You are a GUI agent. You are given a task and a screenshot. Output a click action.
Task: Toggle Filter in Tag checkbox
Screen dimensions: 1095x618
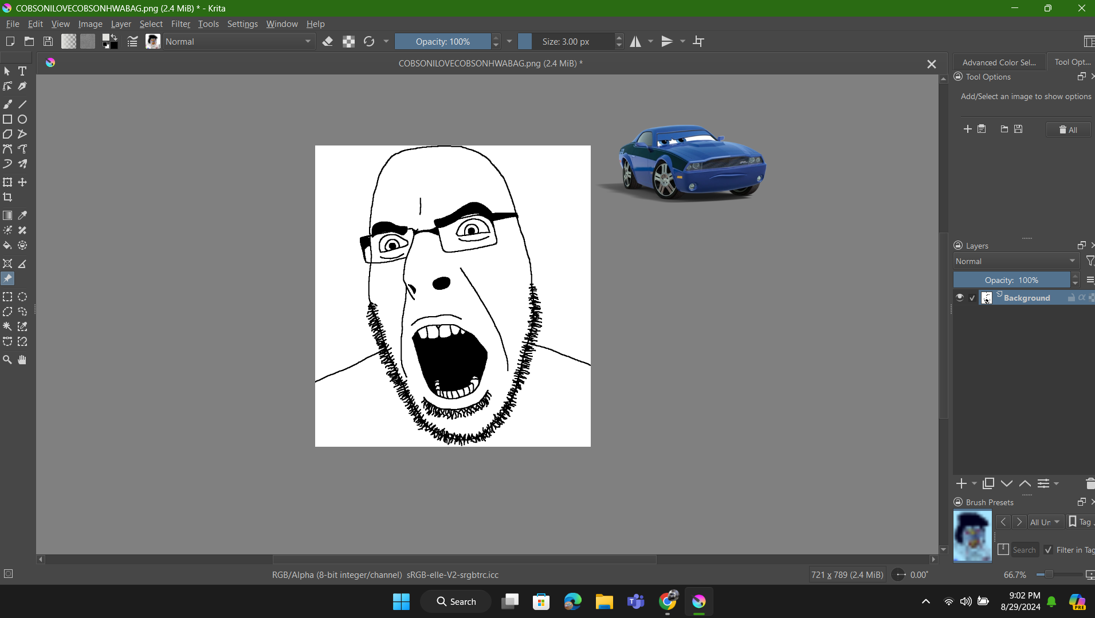pos(1049,550)
